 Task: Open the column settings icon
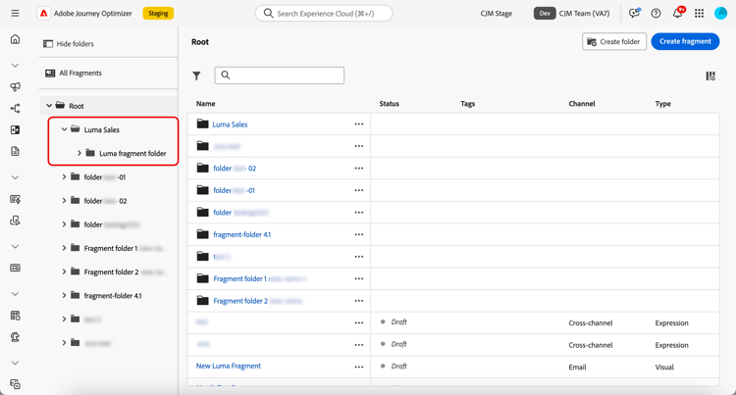[x=710, y=75]
